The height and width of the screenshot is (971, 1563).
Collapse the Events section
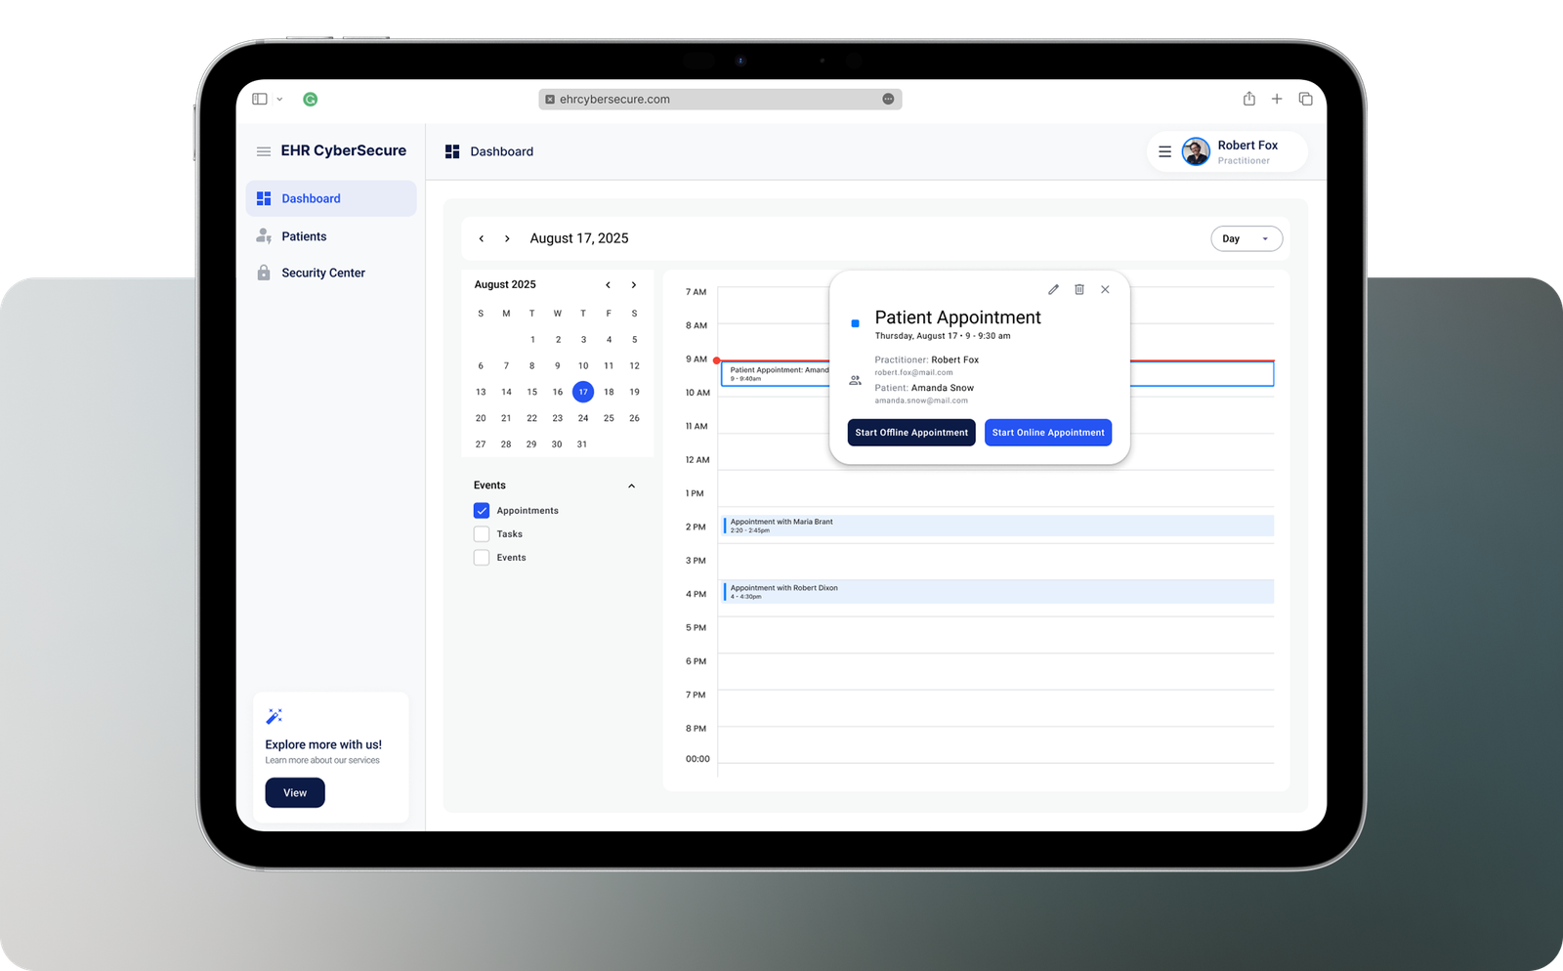tap(631, 485)
